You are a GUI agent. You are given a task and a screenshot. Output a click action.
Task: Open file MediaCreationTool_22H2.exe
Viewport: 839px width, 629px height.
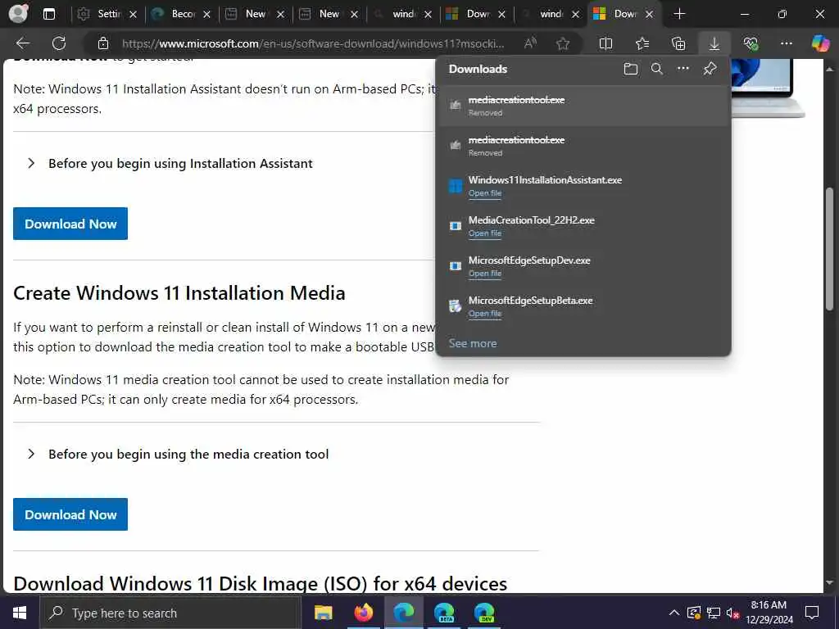485,233
